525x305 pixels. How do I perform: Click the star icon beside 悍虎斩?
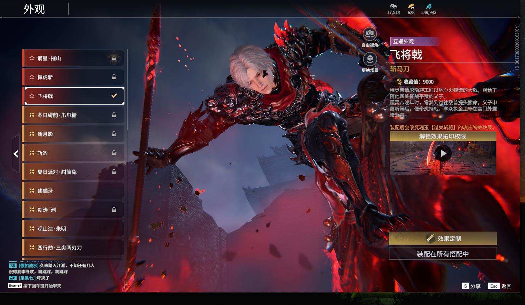pyautogui.click(x=32, y=77)
